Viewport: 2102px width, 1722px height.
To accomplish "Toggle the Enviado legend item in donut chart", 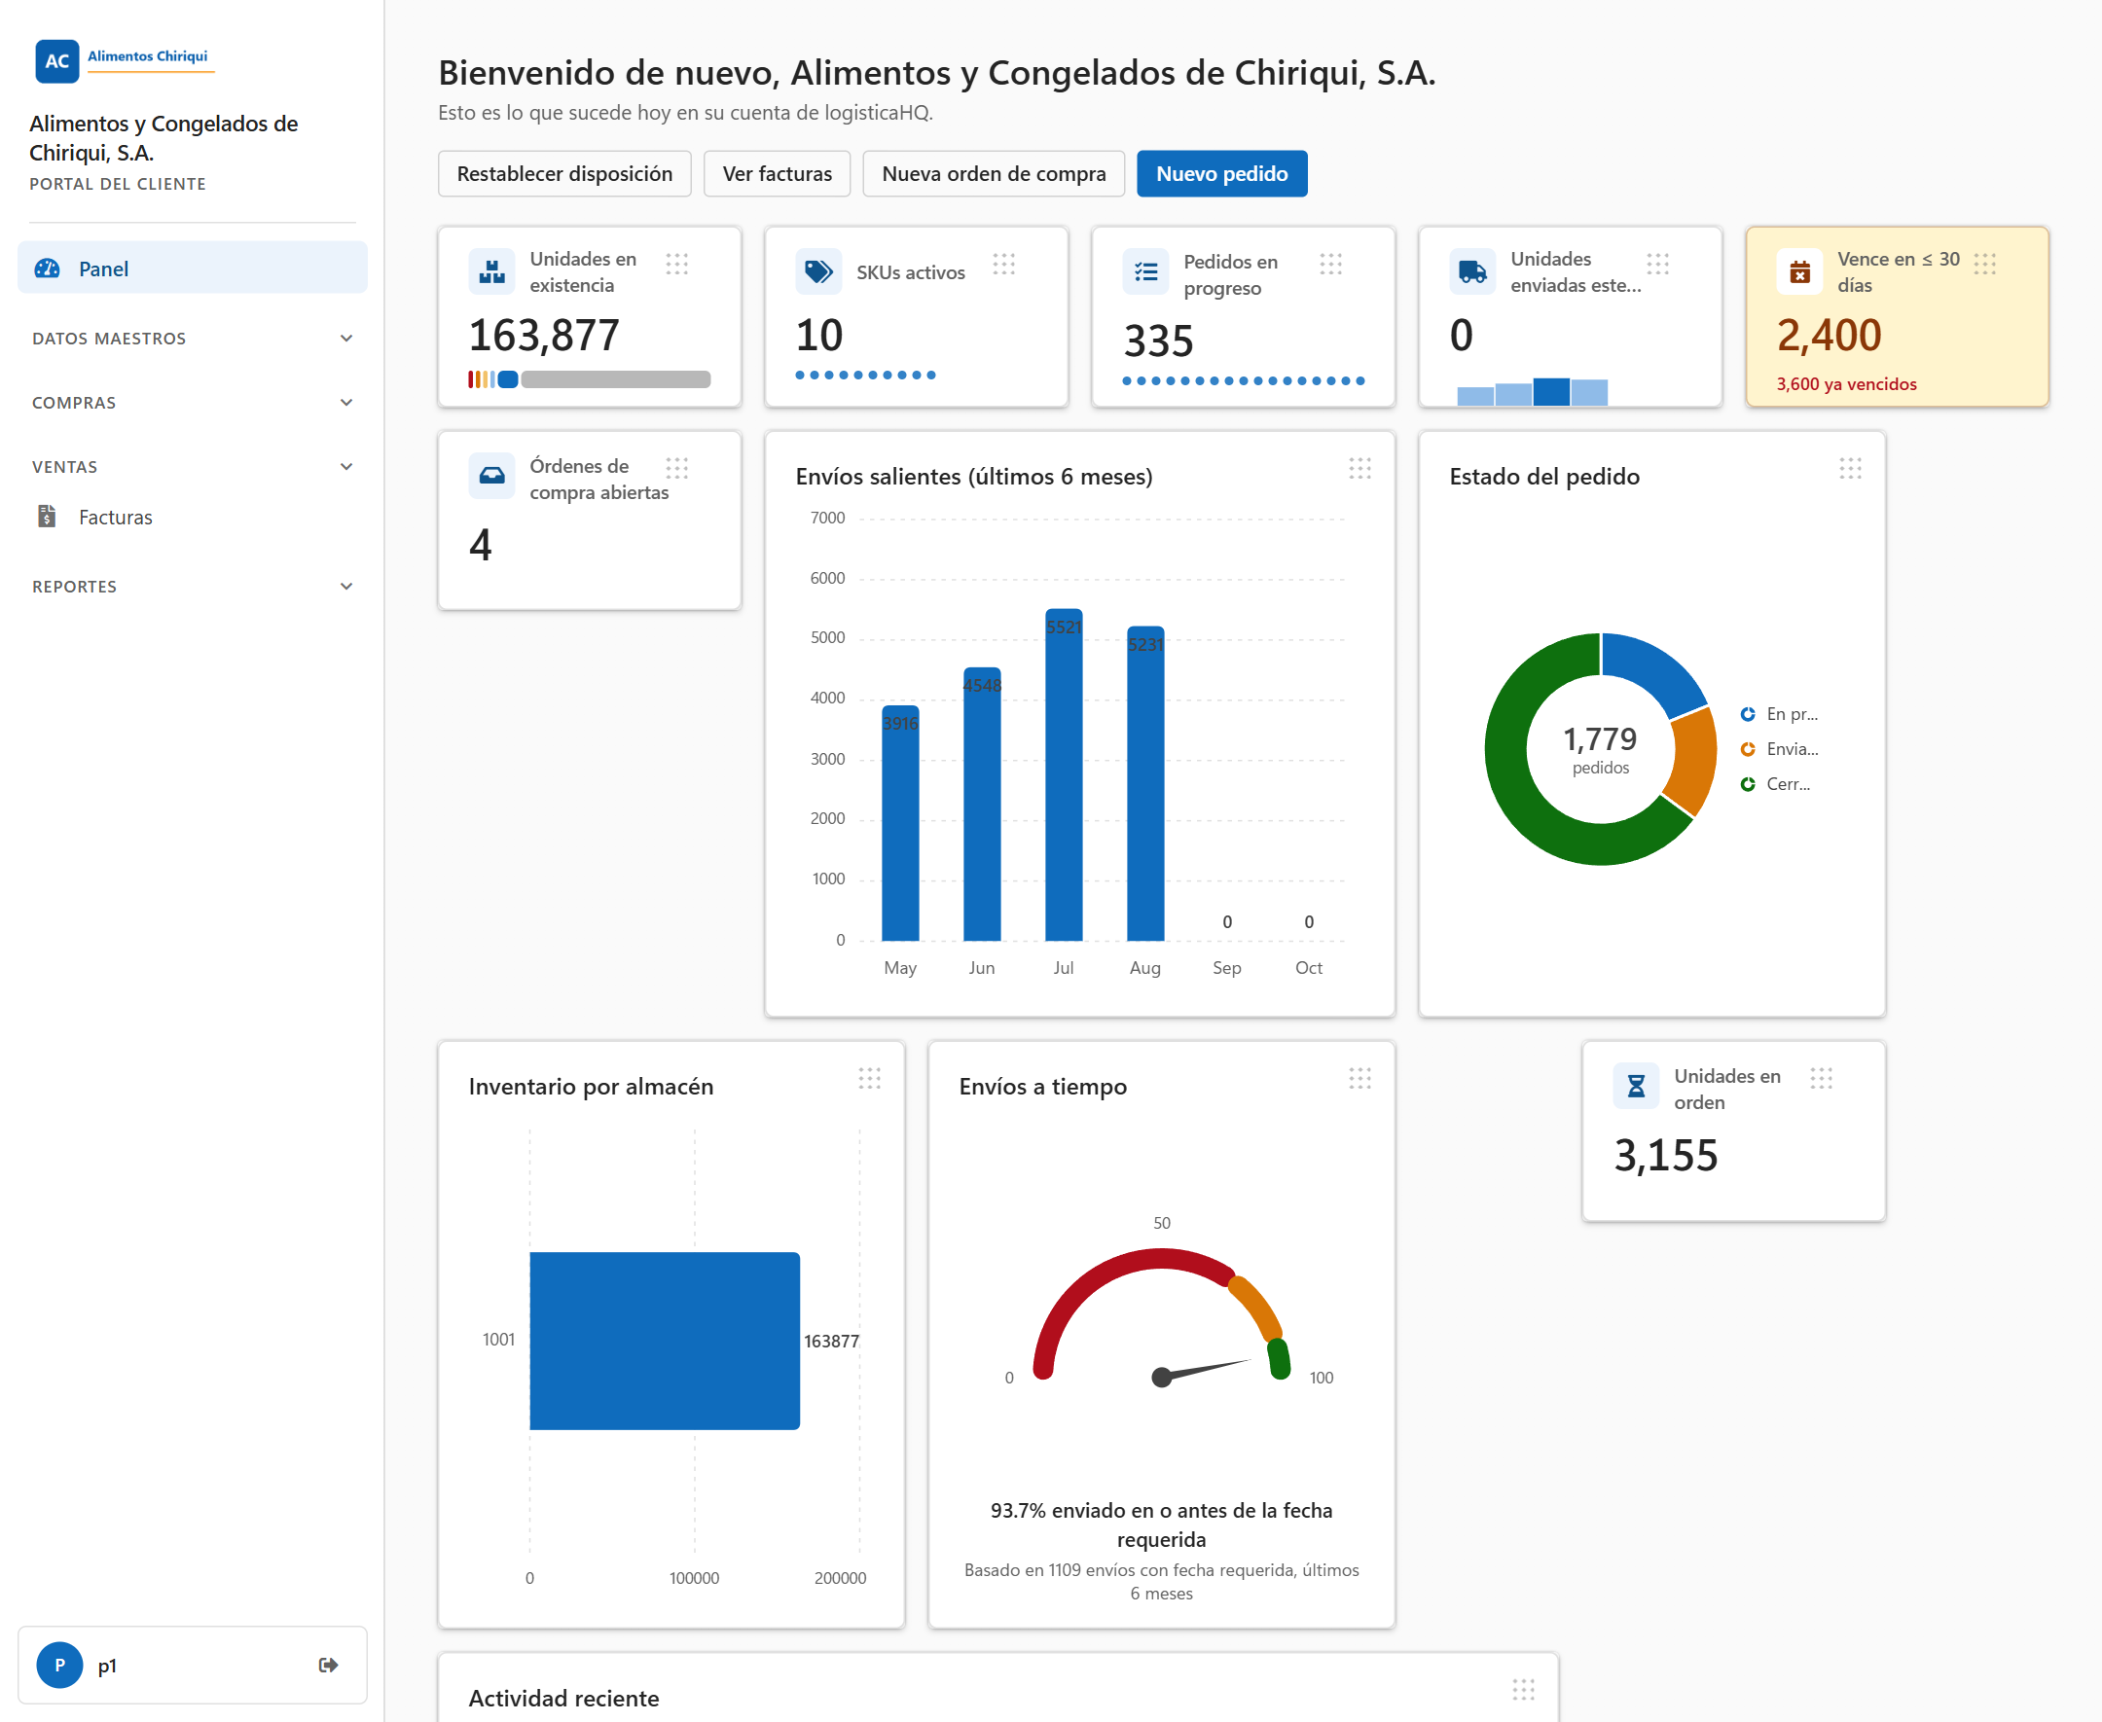I will coord(1780,749).
